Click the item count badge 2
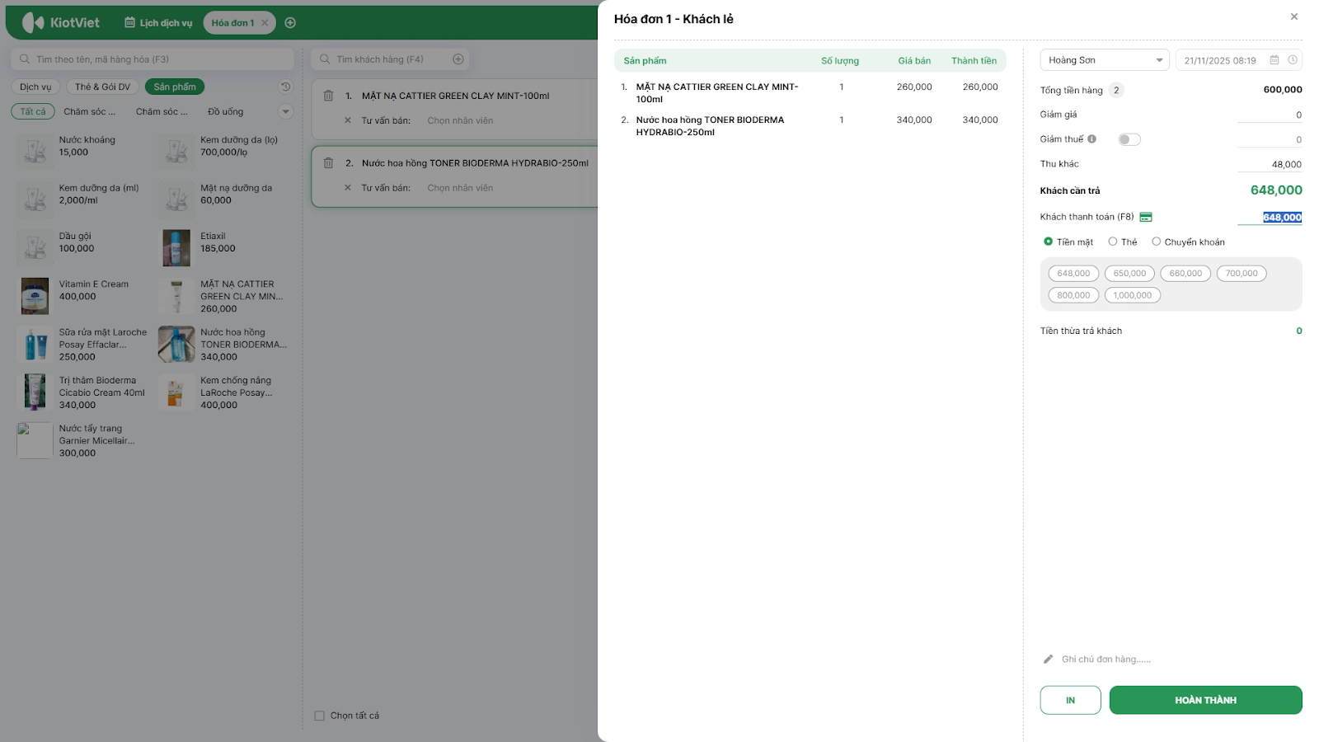 (x=1116, y=91)
